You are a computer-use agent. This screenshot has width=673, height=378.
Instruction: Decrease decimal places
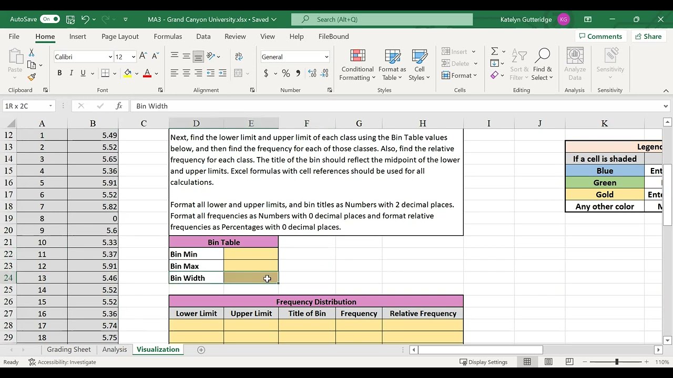click(325, 73)
